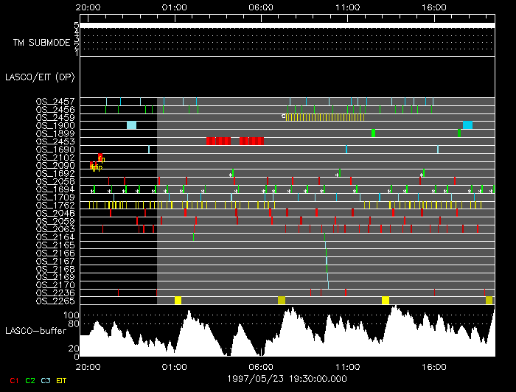The height and width of the screenshot is (392, 516).
Task: Click the 20:00 label on bottom axis
Action: tap(88, 367)
